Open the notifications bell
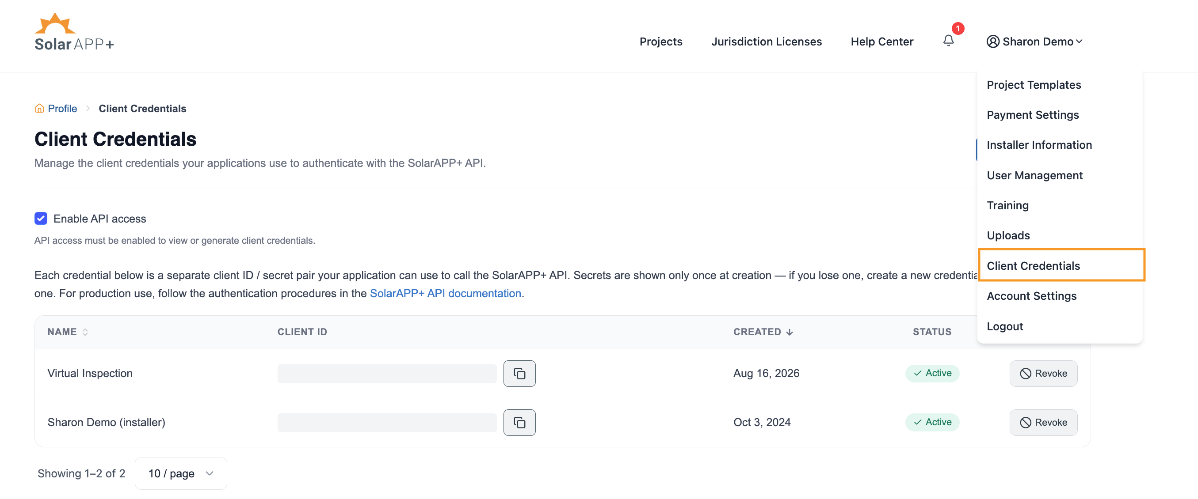Image resolution: width=1198 pixels, height=499 pixels. pyautogui.click(x=949, y=41)
